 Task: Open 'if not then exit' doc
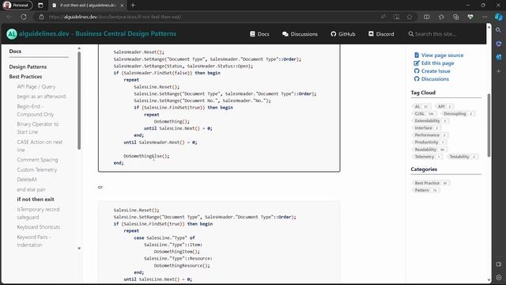coord(36,199)
